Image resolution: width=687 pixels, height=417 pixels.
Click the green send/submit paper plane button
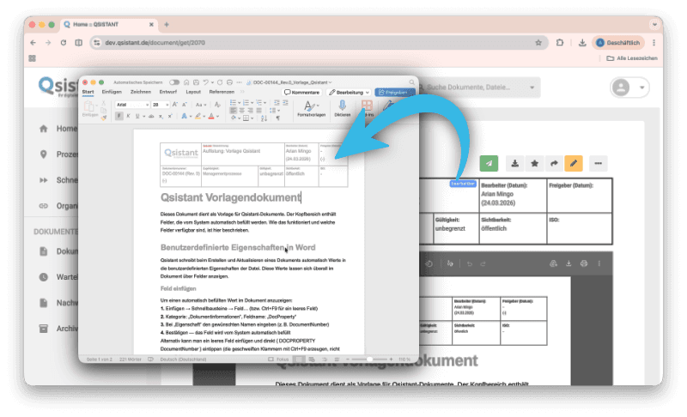pos(489,163)
